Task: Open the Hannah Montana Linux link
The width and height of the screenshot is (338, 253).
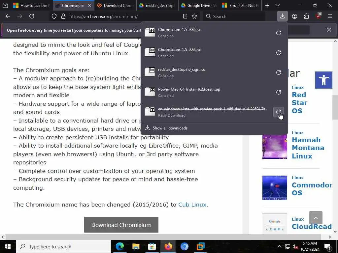Action: [x=308, y=148]
